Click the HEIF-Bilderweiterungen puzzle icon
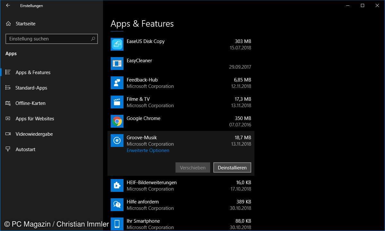Screen dimensions: 385x231 (x=117, y=185)
